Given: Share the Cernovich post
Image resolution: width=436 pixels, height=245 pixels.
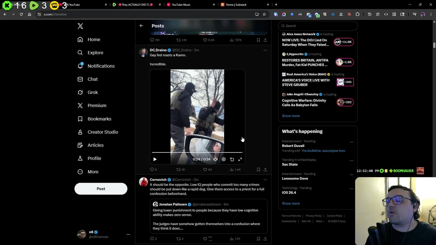Looking at the screenshot, I should (265, 239).
